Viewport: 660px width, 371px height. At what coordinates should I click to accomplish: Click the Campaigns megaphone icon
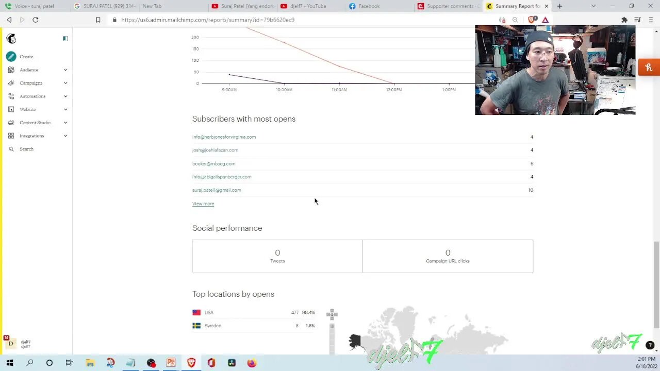click(11, 83)
